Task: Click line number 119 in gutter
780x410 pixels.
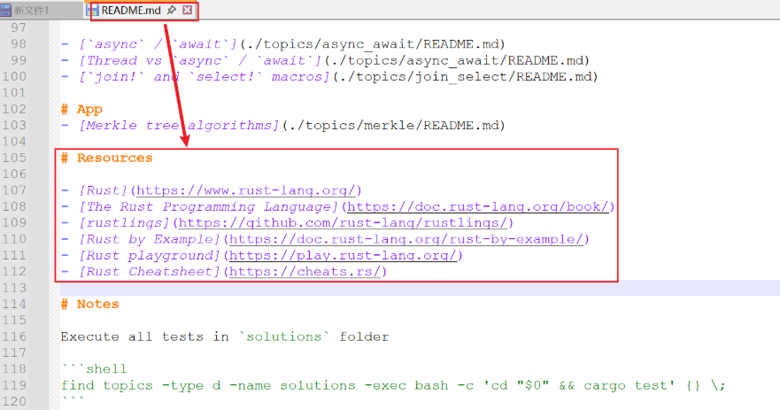Action: 14,385
